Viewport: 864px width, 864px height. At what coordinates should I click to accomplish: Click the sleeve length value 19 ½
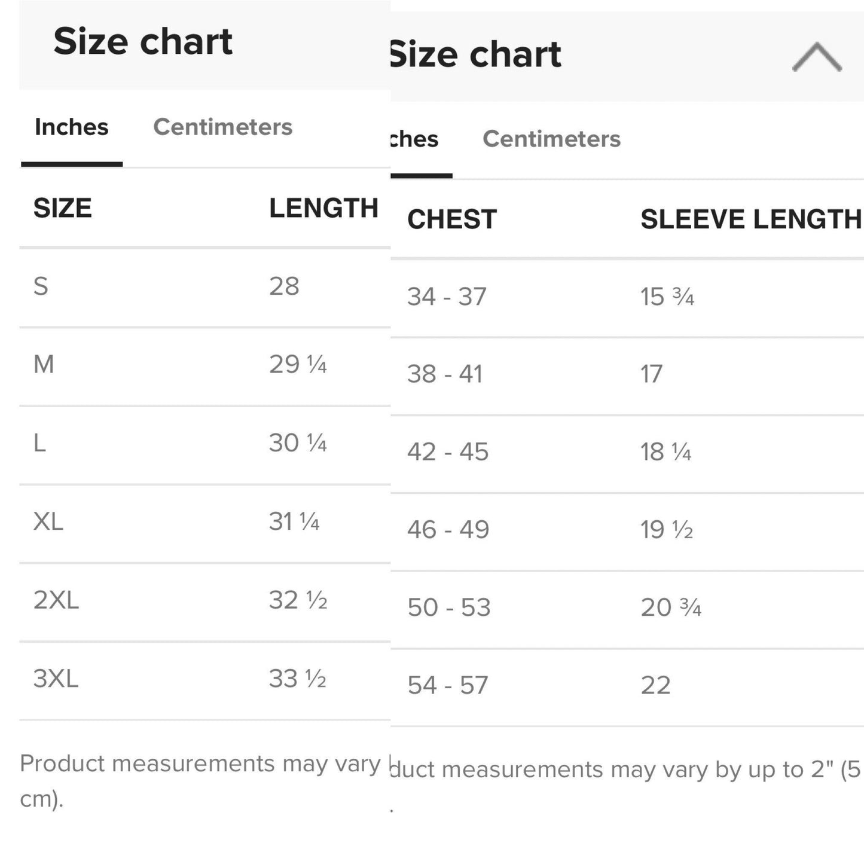tap(667, 530)
